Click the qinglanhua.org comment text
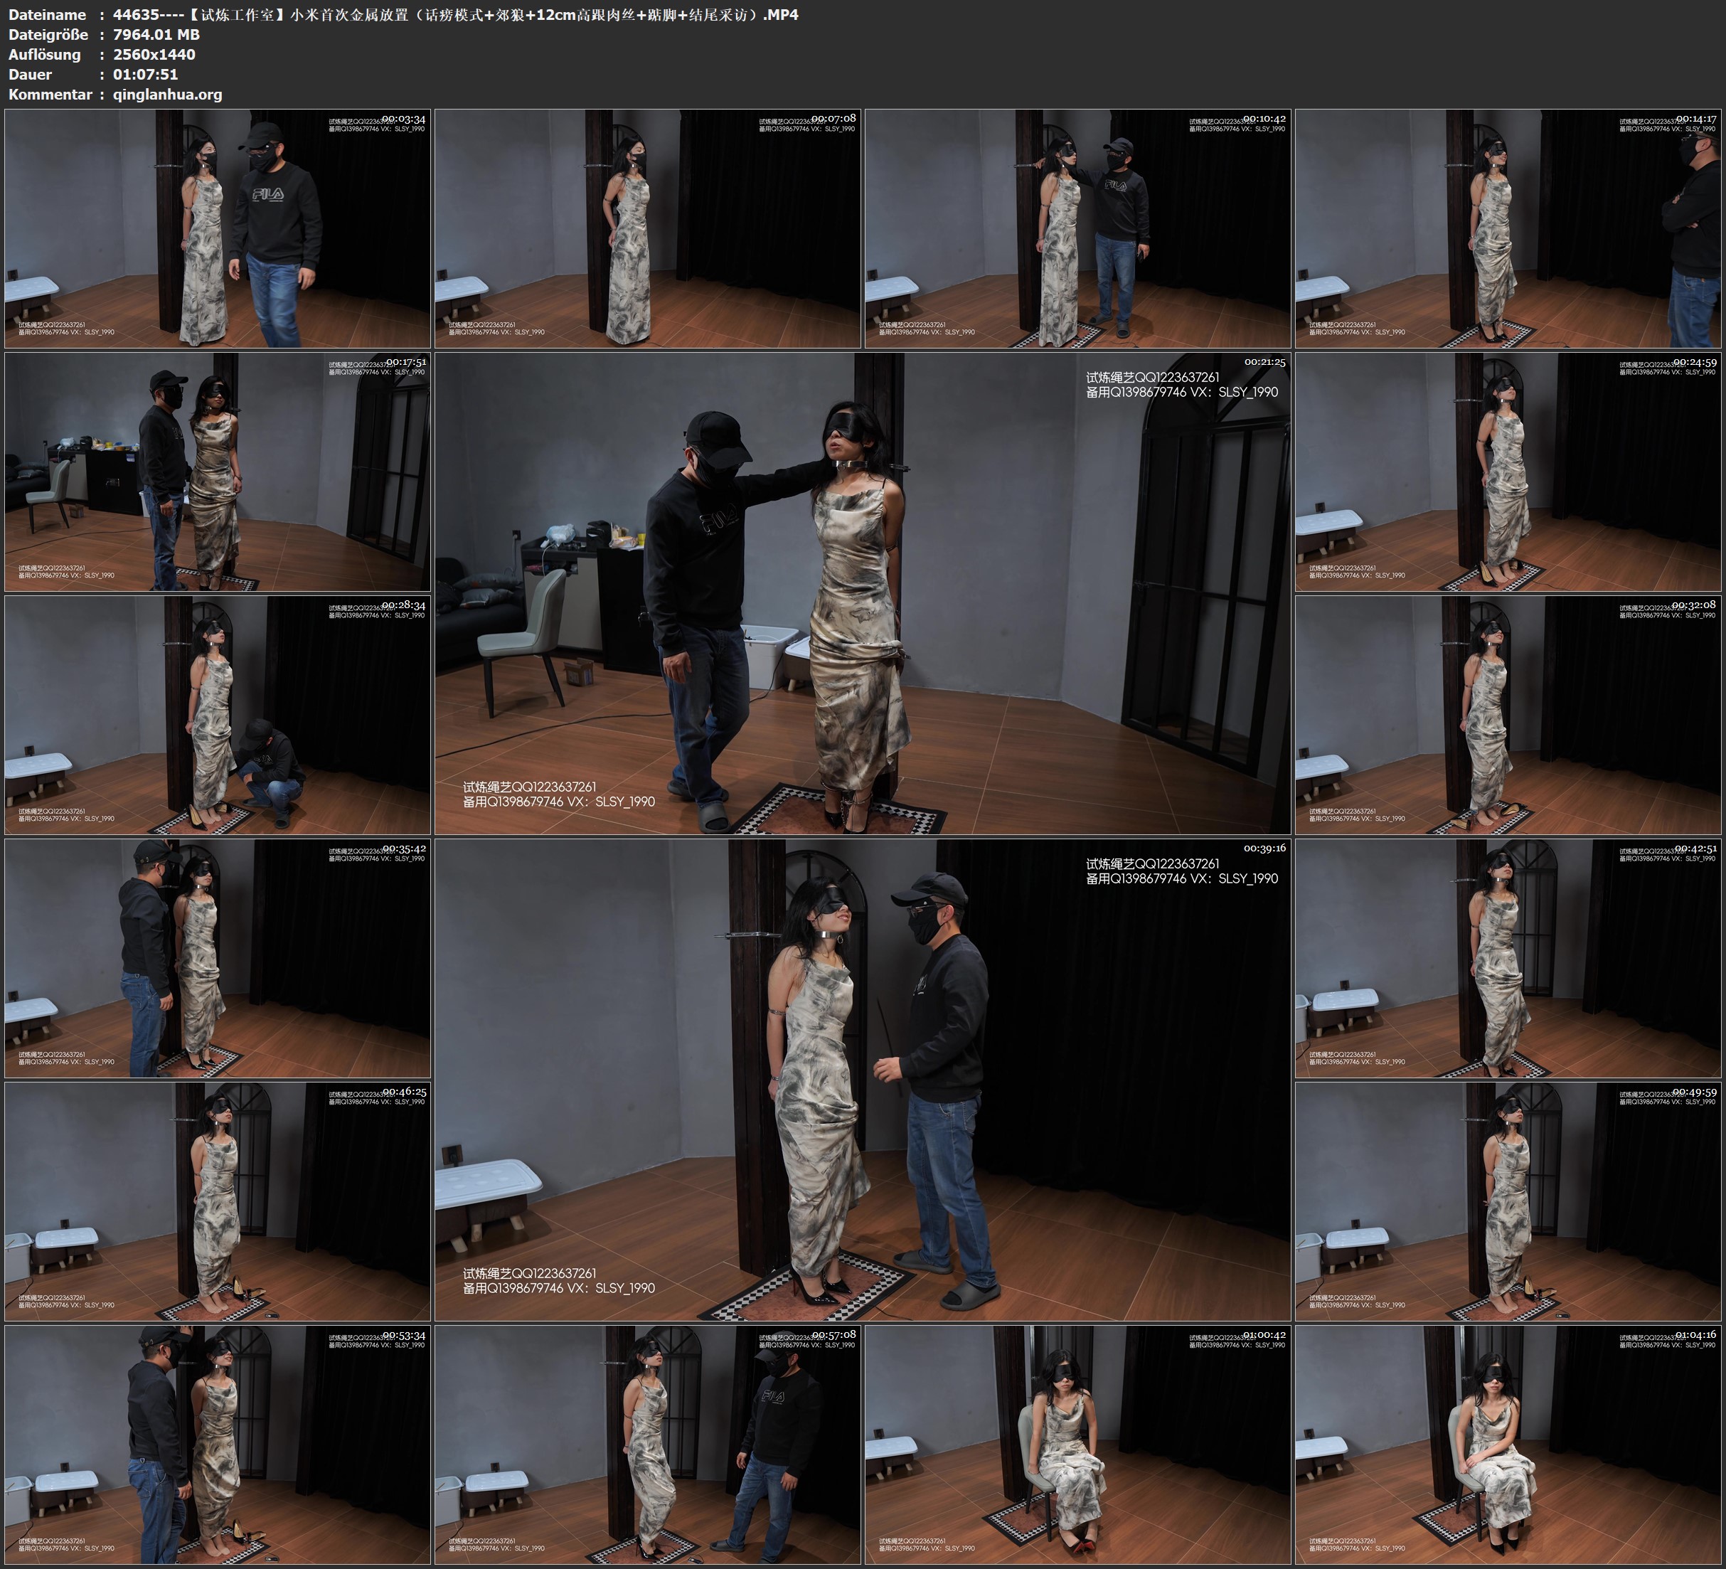Image resolution: width=1726 pixels, height=1569 pixels. click(x=167, y=94)
